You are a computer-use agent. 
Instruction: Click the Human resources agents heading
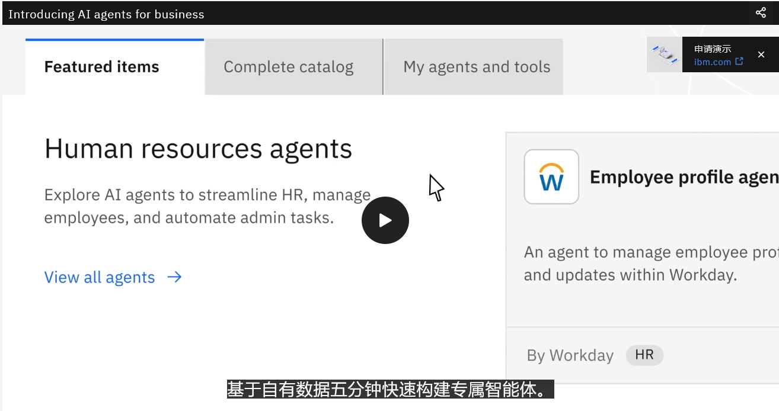point(198,148)
